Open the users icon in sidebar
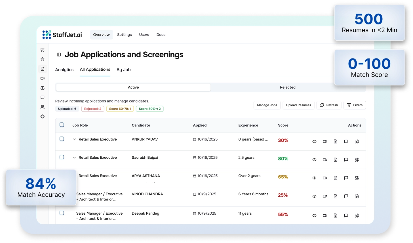This screenshot has width=413, height=243. [43, 107]
